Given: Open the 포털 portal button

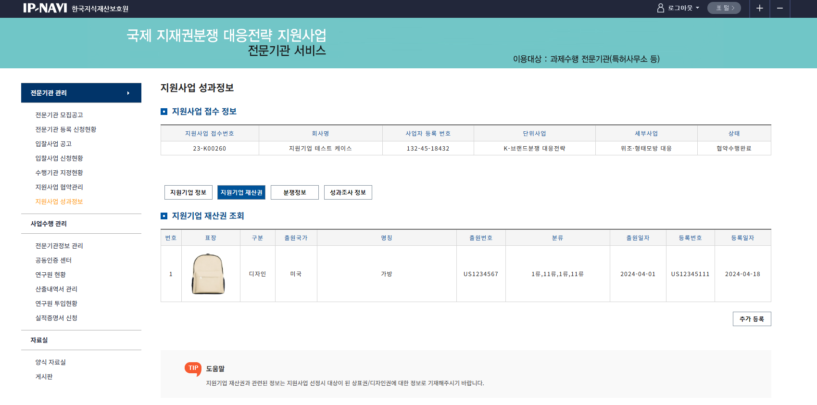Looking at the screenshot, I should (724, 8).
